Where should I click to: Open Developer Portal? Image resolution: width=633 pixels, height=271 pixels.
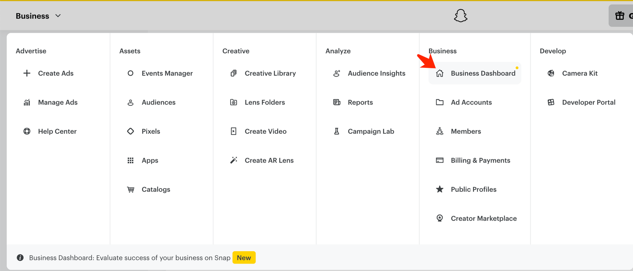[x=589, y=103]
